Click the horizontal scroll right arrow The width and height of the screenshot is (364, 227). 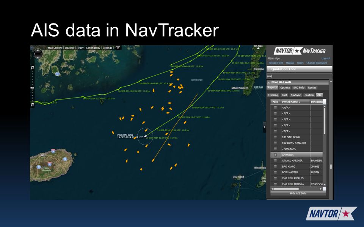click(321, 189)
